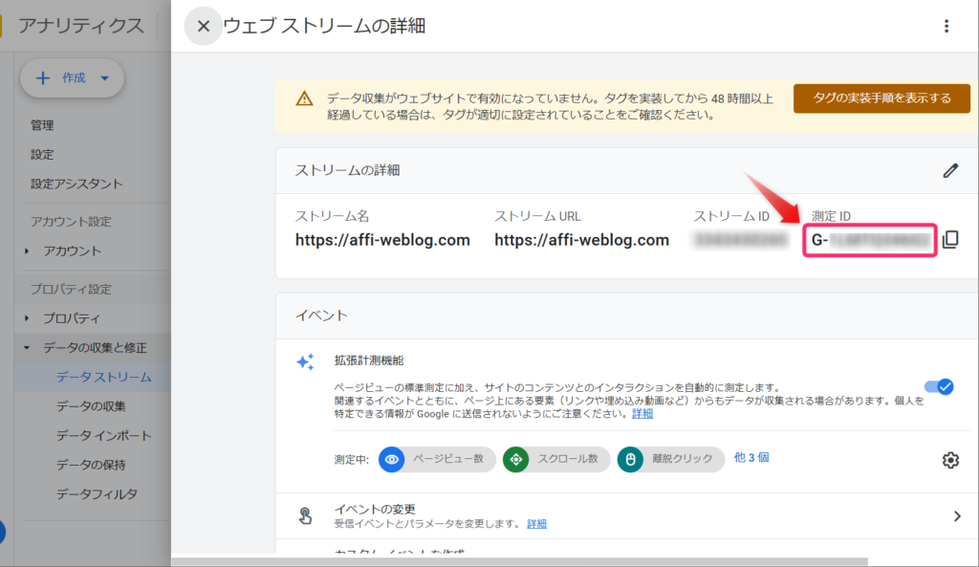Click the sparkle icon for enhanced measurement
This screenshot has width=979, height=567.
click(x=305, y=361)
